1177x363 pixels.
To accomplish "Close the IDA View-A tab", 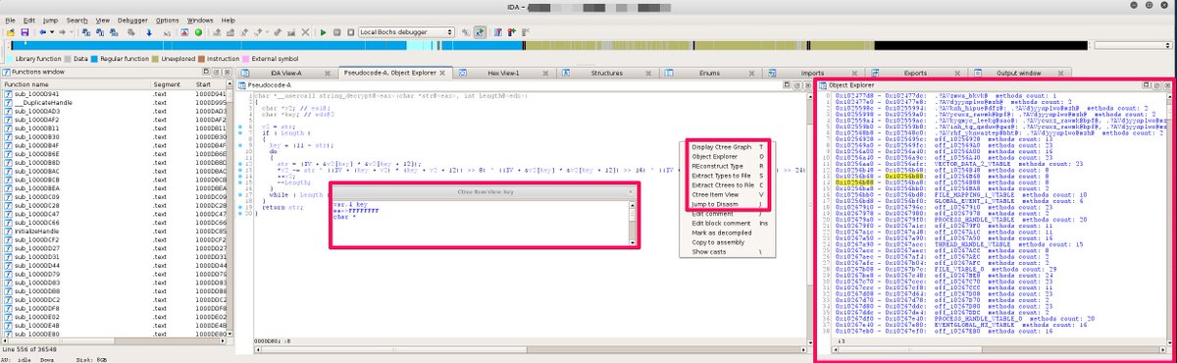I will click(x=327, y=74).
